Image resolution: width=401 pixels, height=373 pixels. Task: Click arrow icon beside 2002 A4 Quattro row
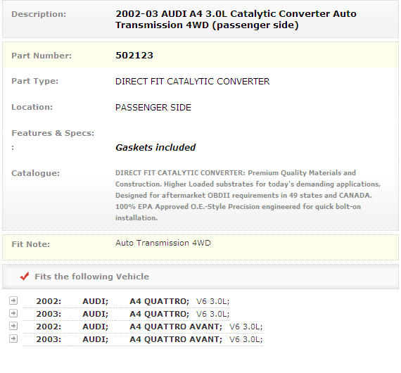[x=13, y=301]
